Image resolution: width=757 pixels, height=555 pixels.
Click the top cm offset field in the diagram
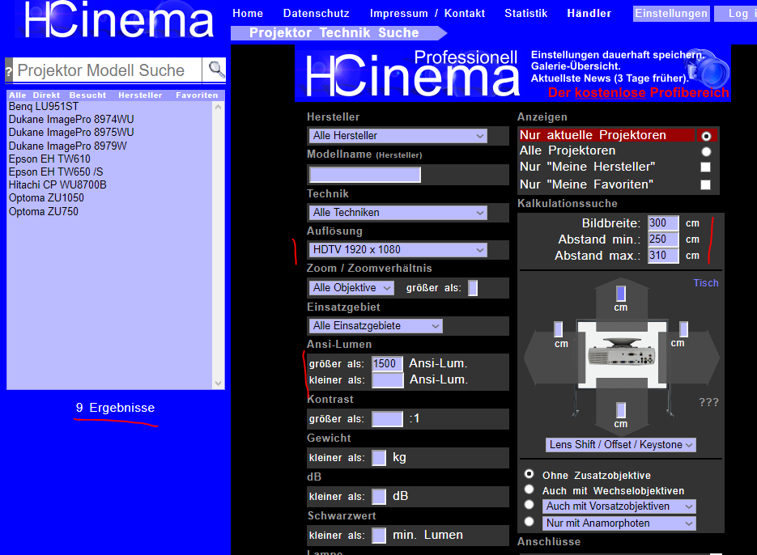(621, 294)
